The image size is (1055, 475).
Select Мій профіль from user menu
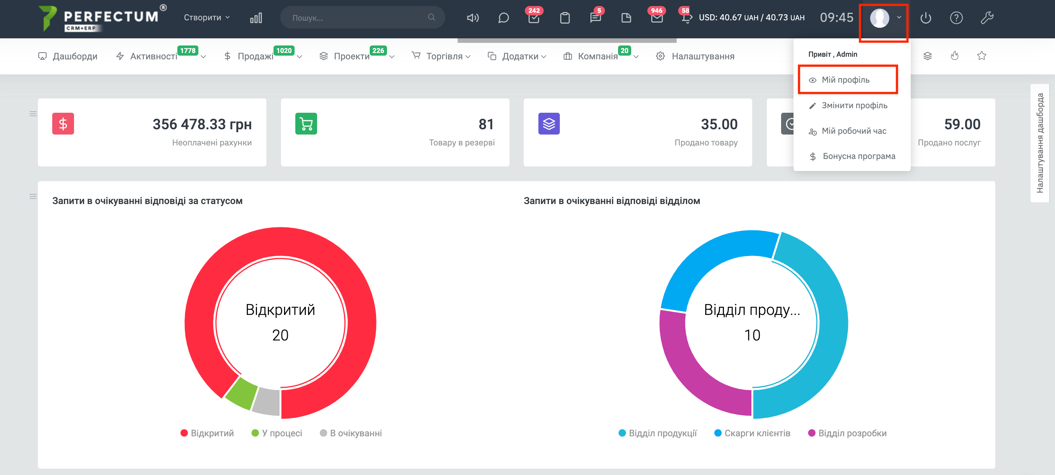(845, 80)
